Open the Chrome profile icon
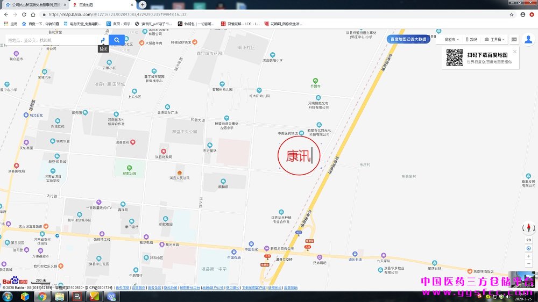538x302 pixels. pos(522,15)
